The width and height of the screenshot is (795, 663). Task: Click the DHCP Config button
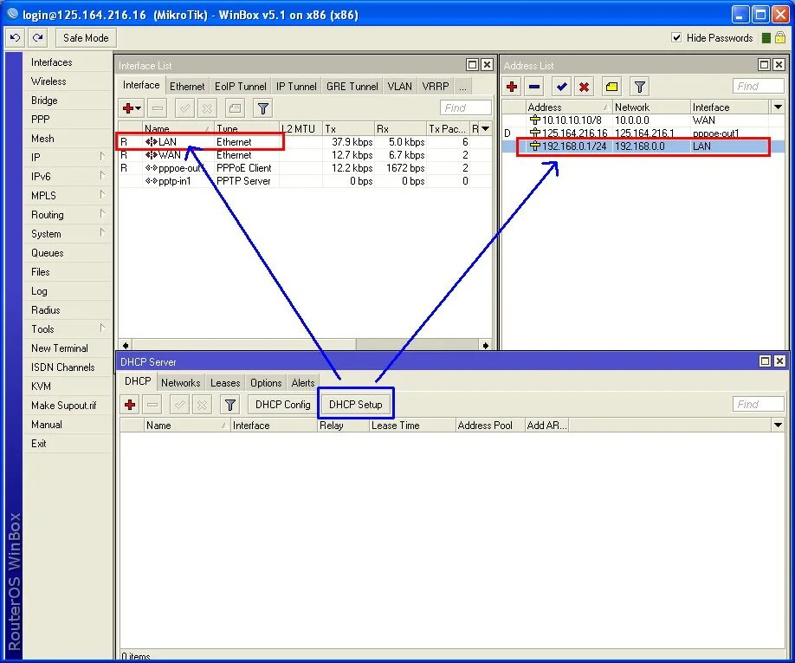click(x=283, y=404)
